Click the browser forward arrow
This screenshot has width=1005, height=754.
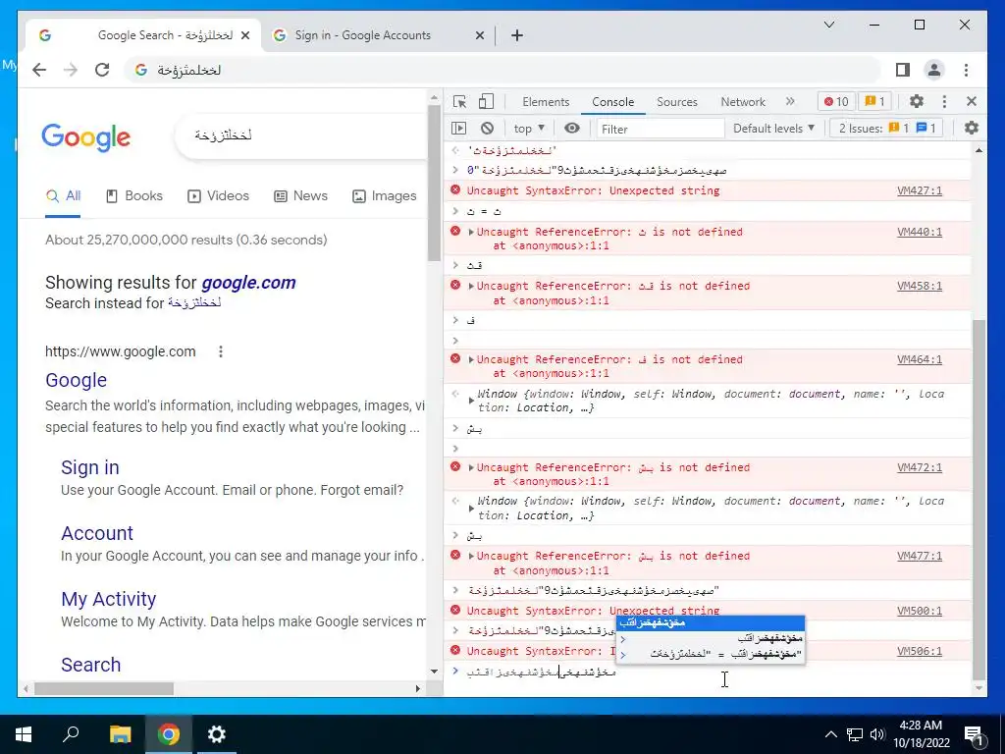[71, 70]
